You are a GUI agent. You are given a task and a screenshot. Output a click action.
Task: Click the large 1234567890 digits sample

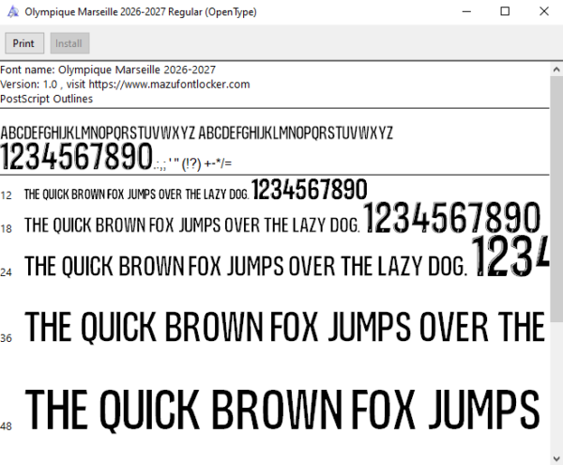[x=77, y=156]
